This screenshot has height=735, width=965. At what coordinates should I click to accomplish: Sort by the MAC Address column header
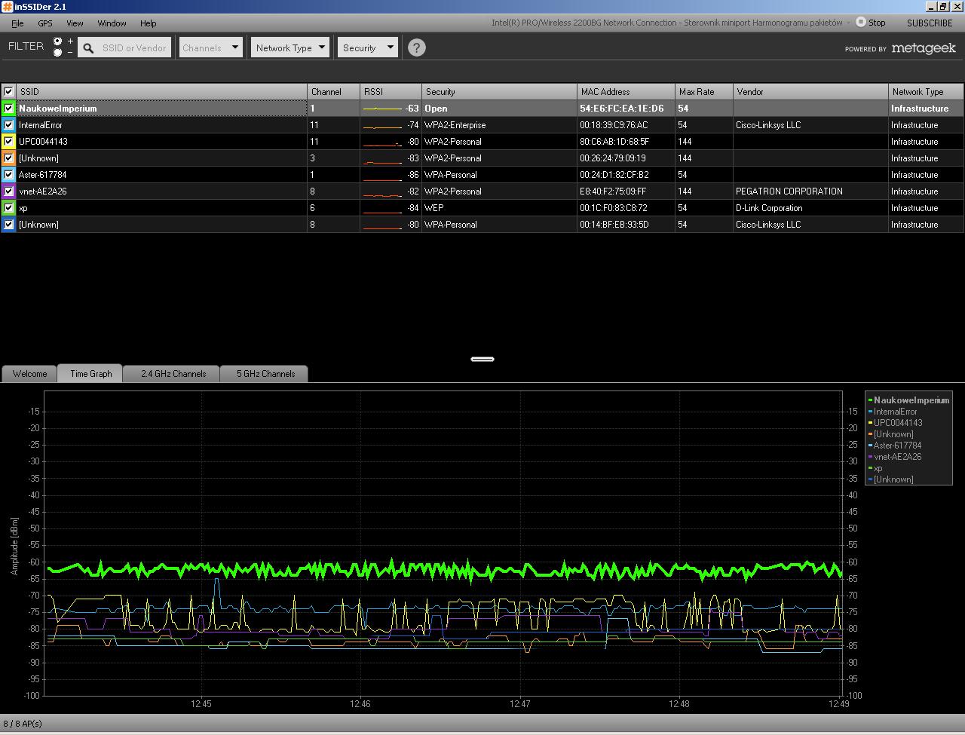(626, 91)
